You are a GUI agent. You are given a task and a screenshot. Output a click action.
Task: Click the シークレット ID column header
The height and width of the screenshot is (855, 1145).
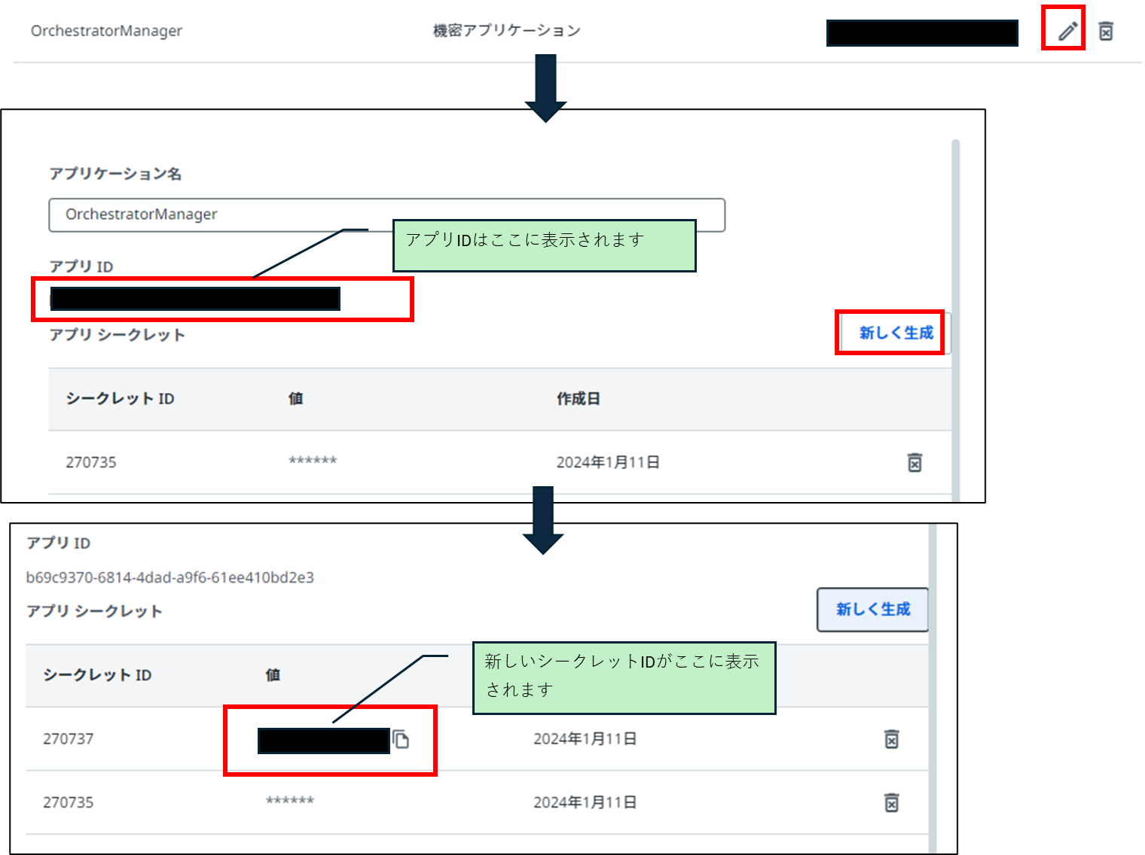[x=119, y=398]
